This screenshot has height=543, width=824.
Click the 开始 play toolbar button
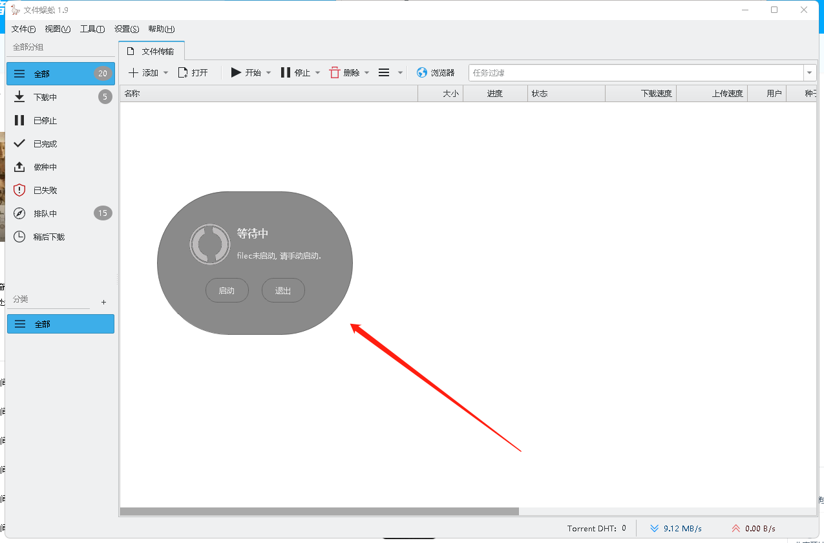pyautogui.click(x=246, y=73)
